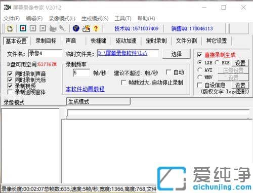The image size is (253, 193).
Task: Toggle 直接录制生成 checkbox
Action: [x=199, y=55]
